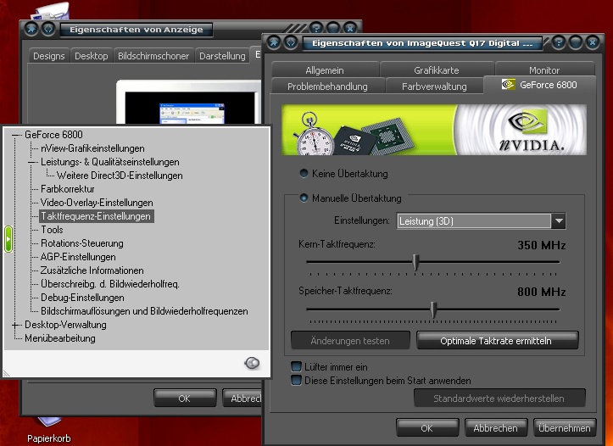Click the 350 MHz core clock value
The width and height of the screenshot is (613, 446).
point(542,245)
